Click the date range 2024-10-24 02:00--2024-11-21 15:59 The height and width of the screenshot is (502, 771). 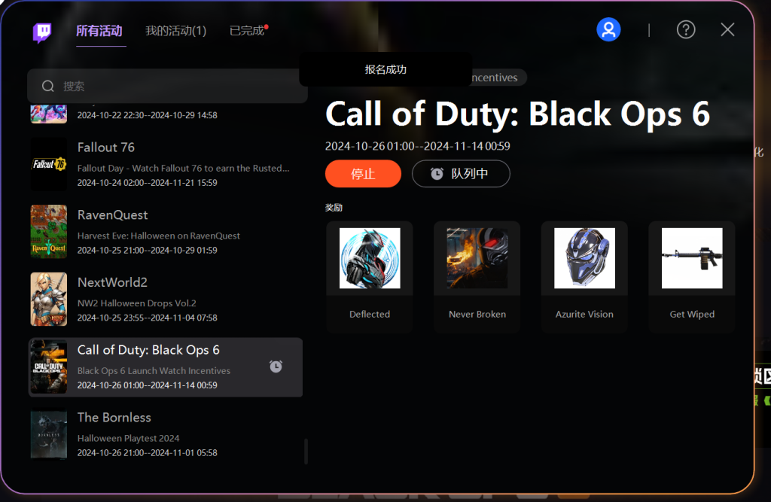[147, 182]
